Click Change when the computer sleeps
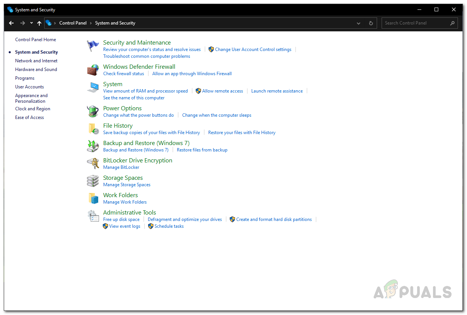Viewport: 467px width, 315px height. point(216,115)
